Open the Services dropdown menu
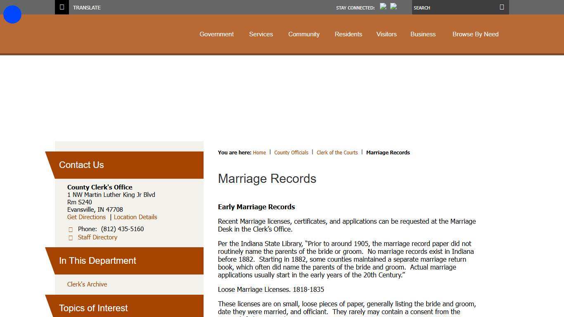This screenshot has height=317, width=564. (x=261, y=34)
